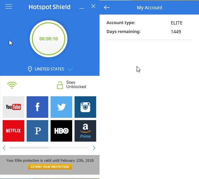Click the location pin icon
Viewport: 199px width, 179px height.
click(30, 69)
